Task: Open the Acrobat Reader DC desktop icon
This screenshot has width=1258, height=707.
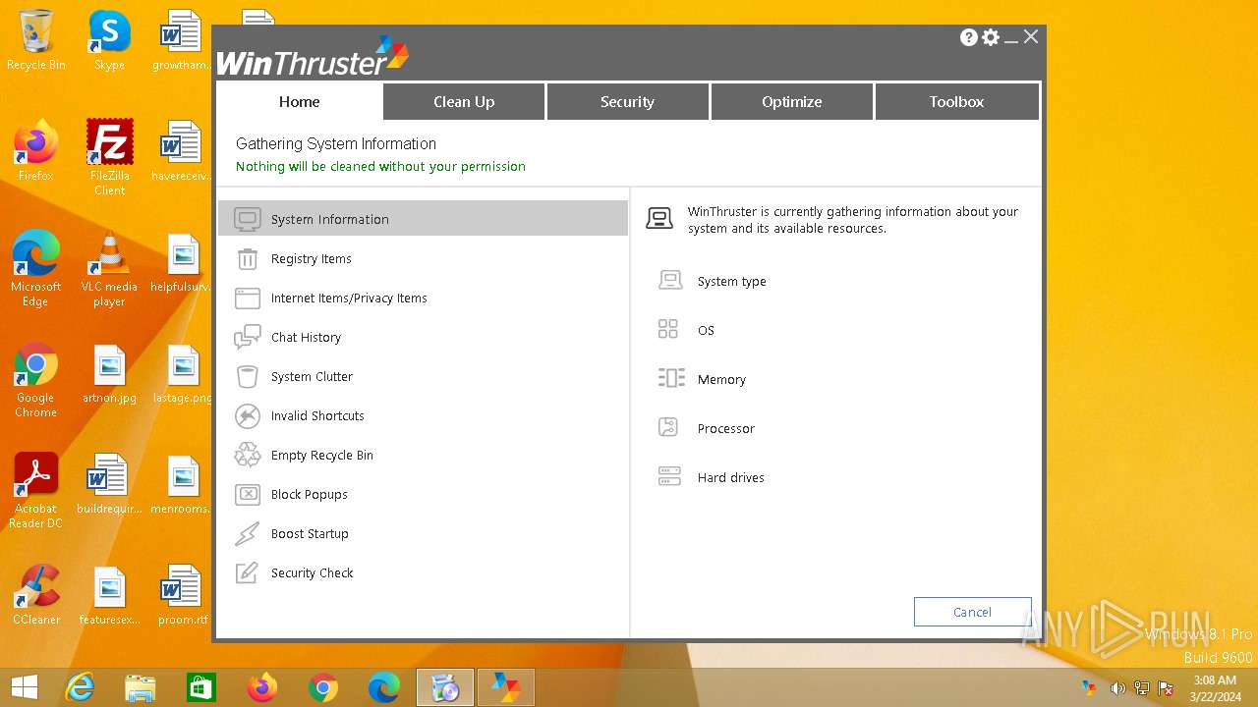Action: (x=36, y=491)
